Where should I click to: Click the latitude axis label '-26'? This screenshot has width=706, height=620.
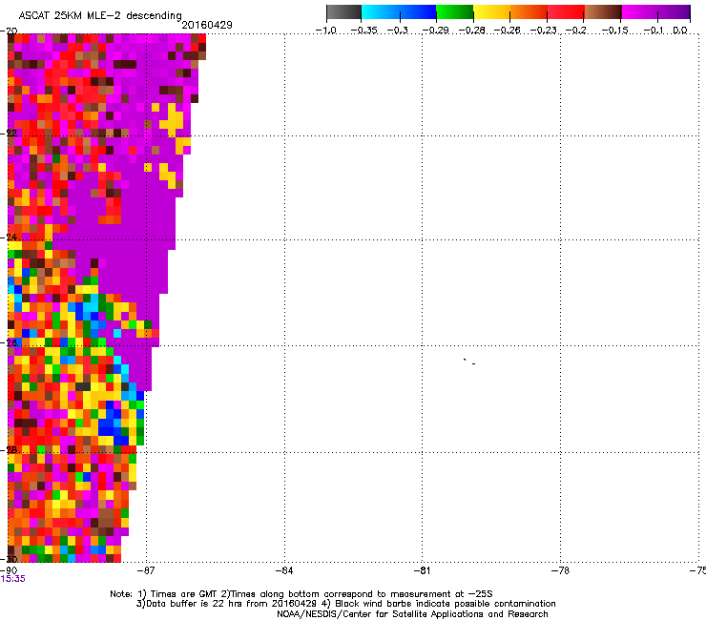tap(9, 342)
